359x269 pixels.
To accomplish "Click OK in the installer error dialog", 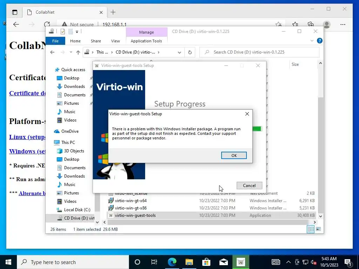I will 234,155.
